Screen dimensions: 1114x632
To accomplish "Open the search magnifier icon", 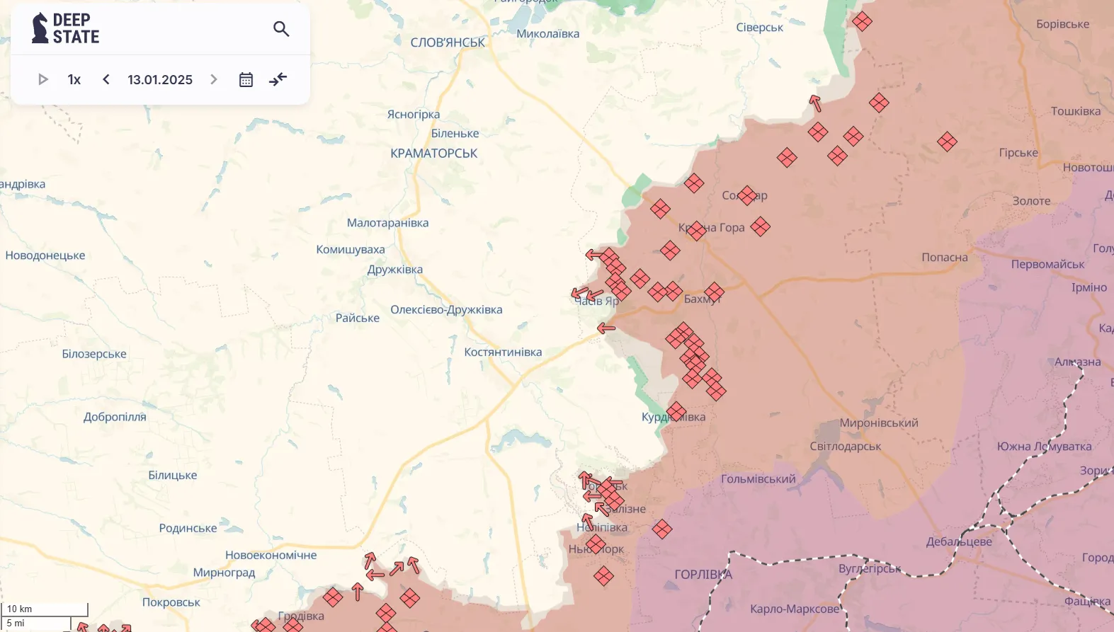I will point(281,29).
